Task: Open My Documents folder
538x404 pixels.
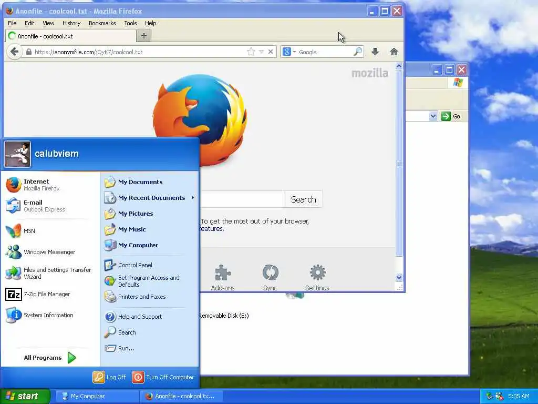Action: (150, 182)
